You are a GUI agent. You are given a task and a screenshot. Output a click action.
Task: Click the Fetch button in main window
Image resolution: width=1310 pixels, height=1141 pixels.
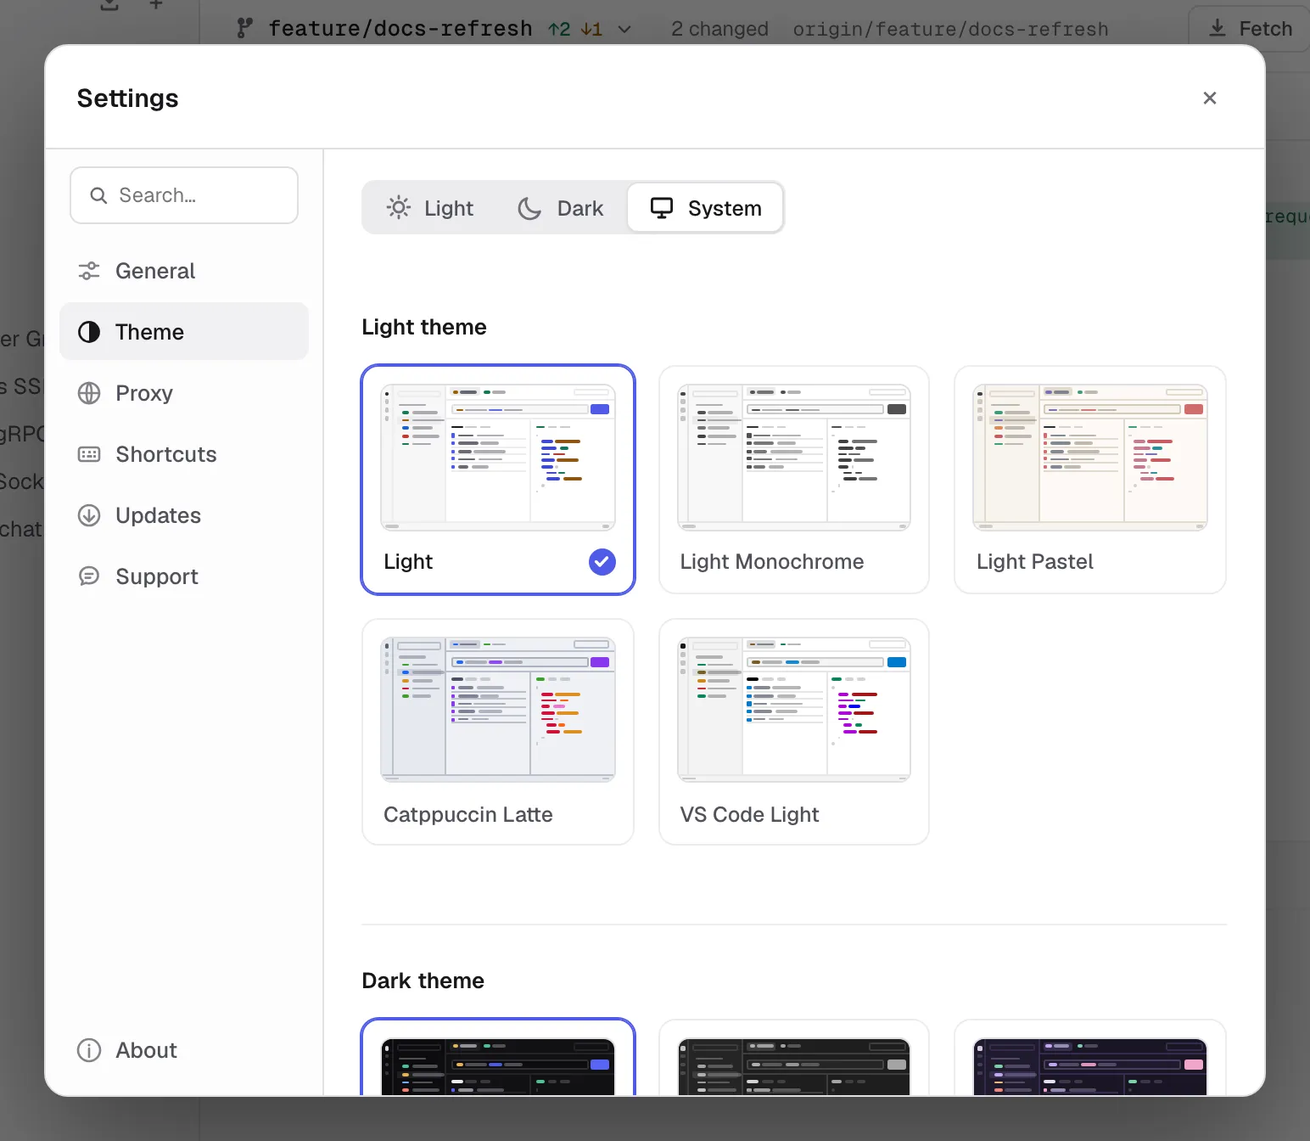point(1249,29)
